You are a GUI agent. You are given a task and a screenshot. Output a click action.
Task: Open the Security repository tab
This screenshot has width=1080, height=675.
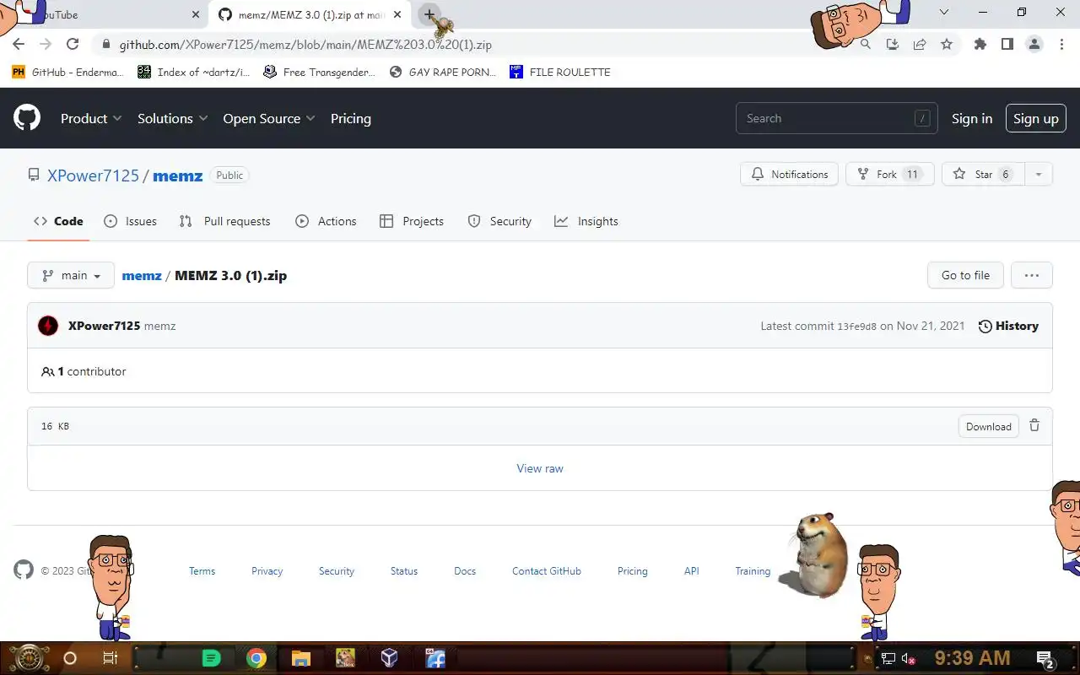pyautogui.click(x=499, y=221)
